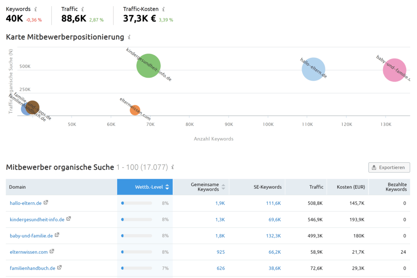Open kindergesundheit-info.de in new tab icon
The width and height of the screenshot is (417, 278).
(68, 219)
